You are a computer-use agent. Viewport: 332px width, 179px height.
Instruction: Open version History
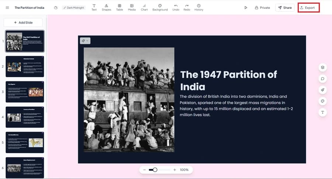199,7
